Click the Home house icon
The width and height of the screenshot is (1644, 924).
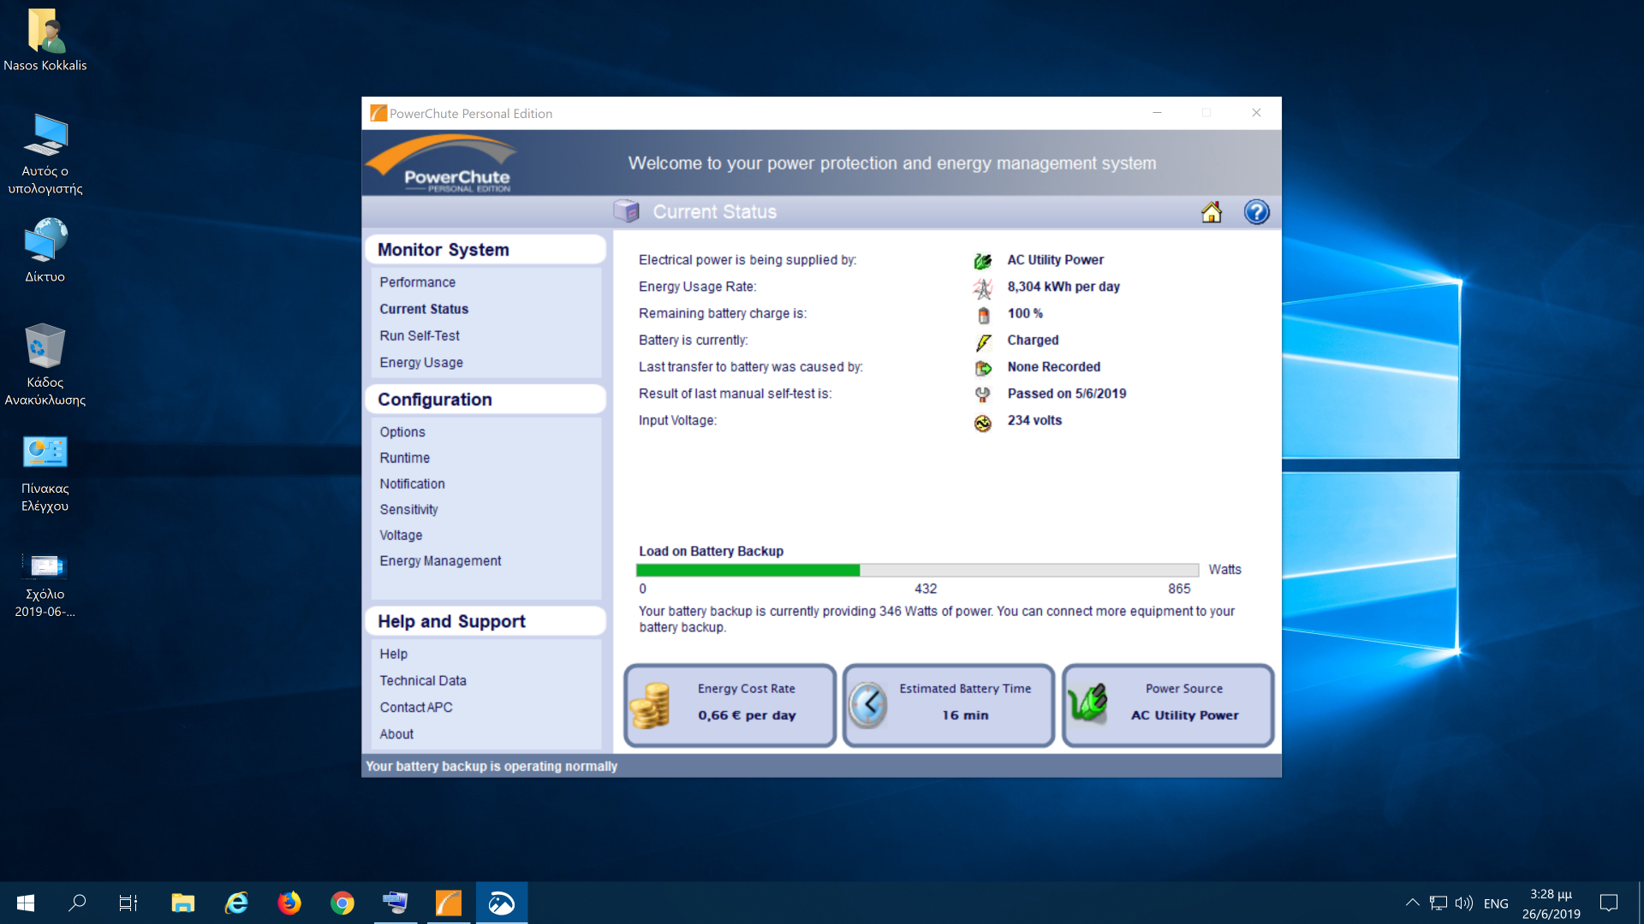pos(1211,212)
